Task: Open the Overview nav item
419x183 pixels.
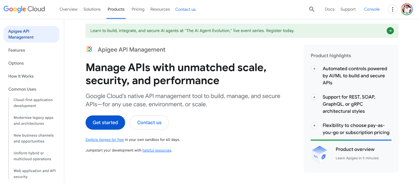Action: [x=68, y=9]
